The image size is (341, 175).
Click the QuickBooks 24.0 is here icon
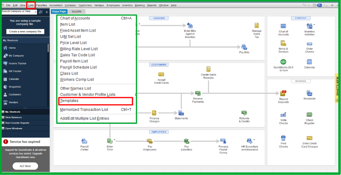point(283,62)
